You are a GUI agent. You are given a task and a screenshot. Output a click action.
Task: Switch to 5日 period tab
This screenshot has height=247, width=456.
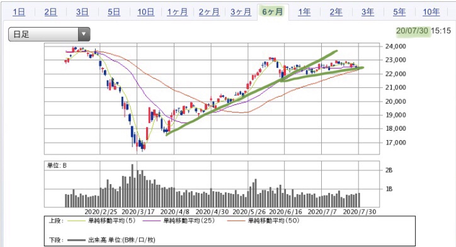pyautogui.click(x=114, y=12)
